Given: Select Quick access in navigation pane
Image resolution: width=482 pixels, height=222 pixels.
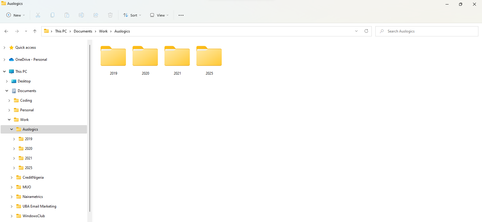Looking at the screenshot, I should (26, 48).
